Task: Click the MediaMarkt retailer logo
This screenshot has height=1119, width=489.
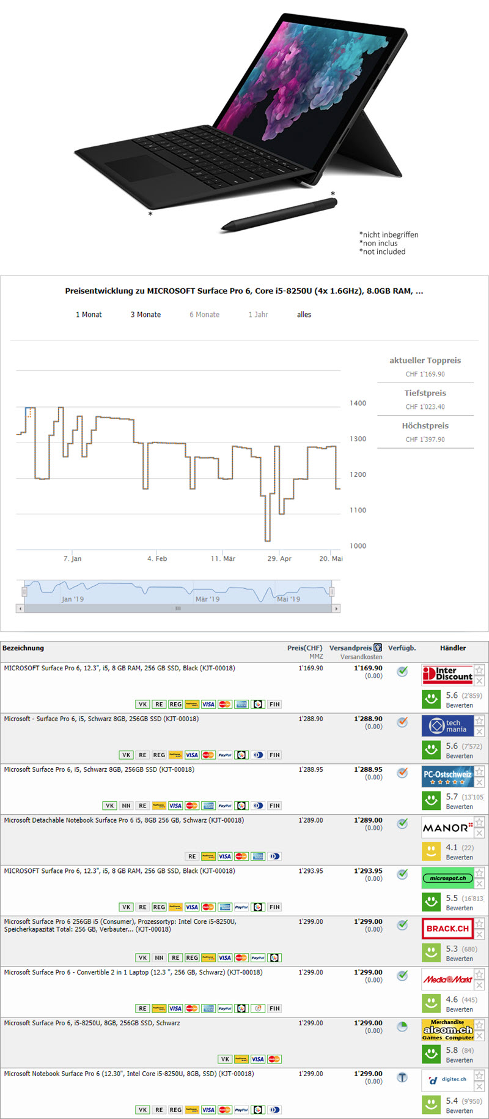Action: point(447,979)
